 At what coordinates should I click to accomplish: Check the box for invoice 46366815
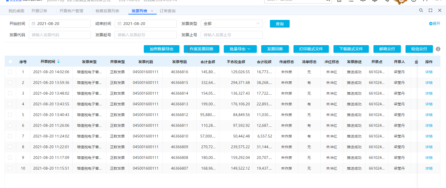tap(10, 83)
